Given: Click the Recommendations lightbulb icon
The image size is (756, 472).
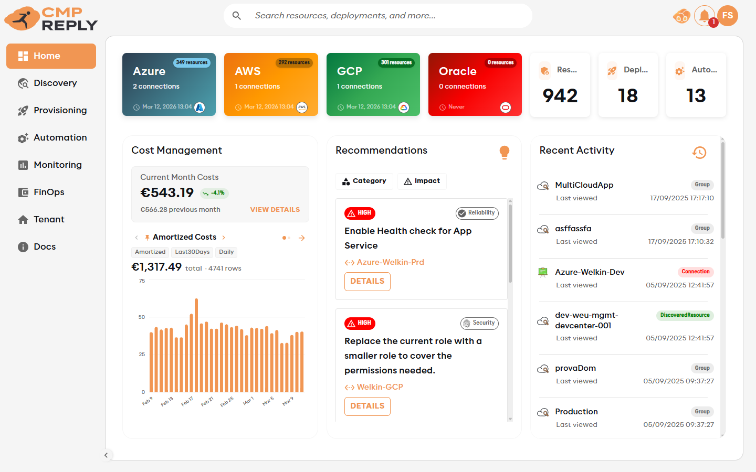Looking at the screenshot, I should coord(504,152).
